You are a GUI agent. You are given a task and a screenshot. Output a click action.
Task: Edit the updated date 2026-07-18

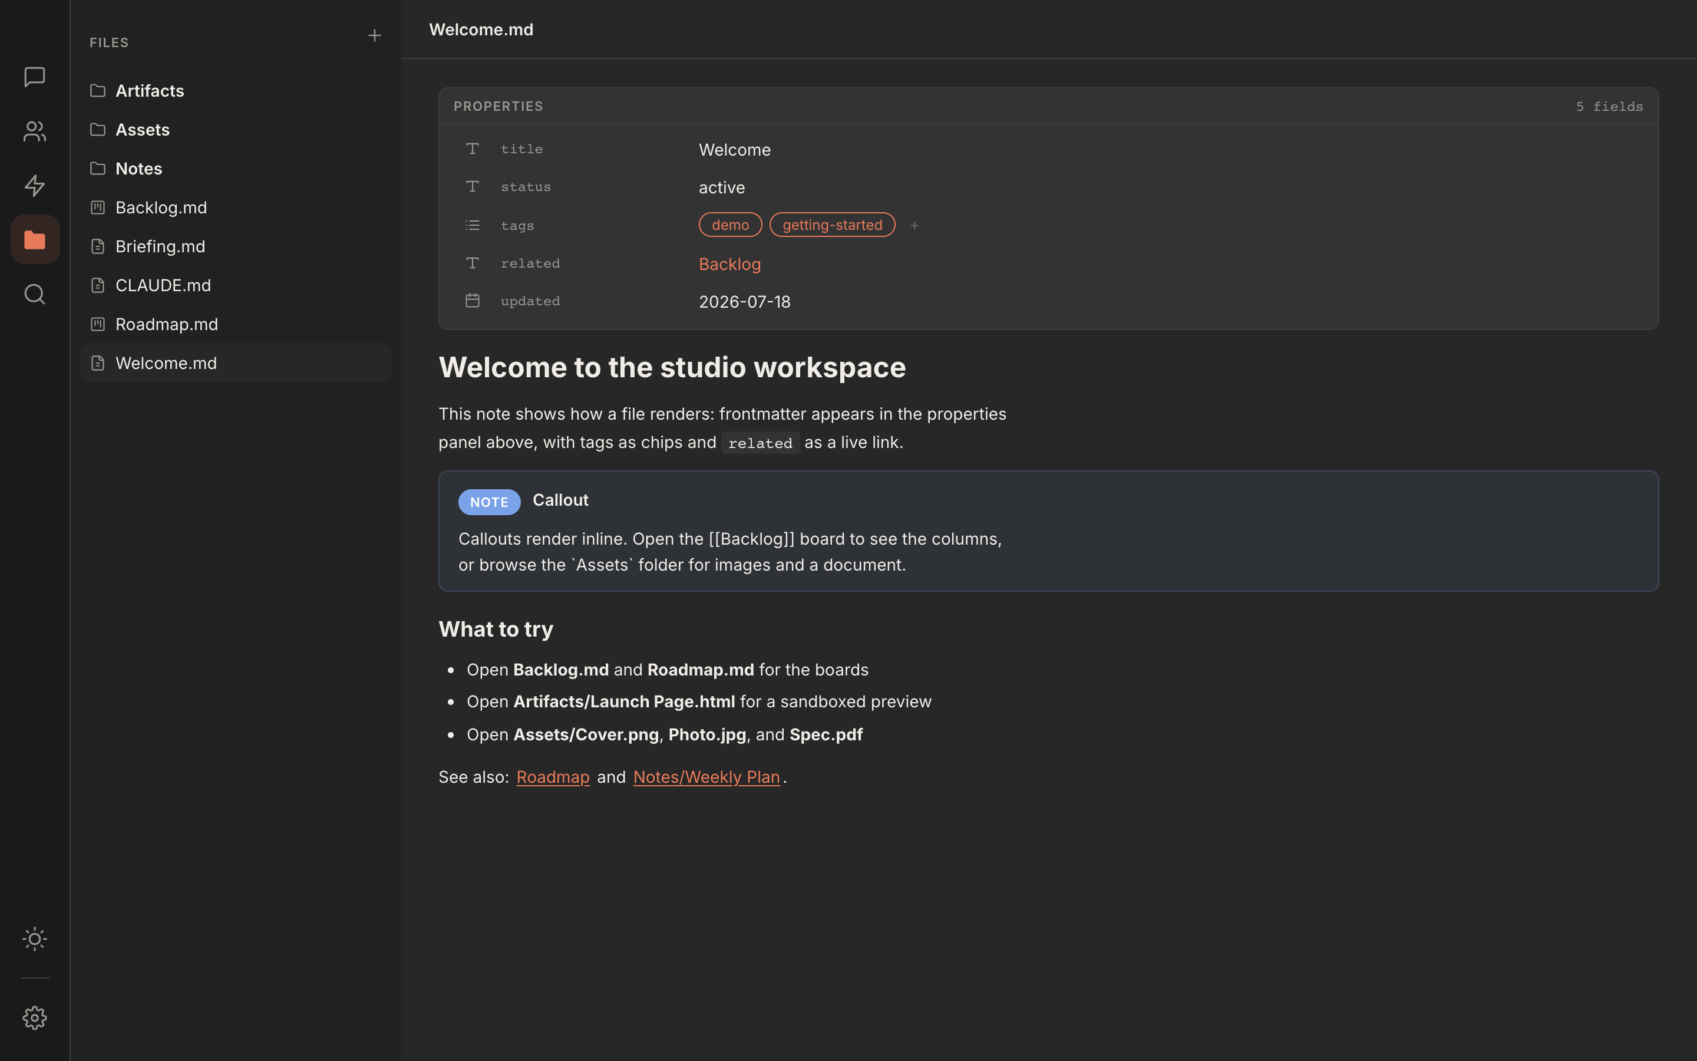(x=744, y=302)
